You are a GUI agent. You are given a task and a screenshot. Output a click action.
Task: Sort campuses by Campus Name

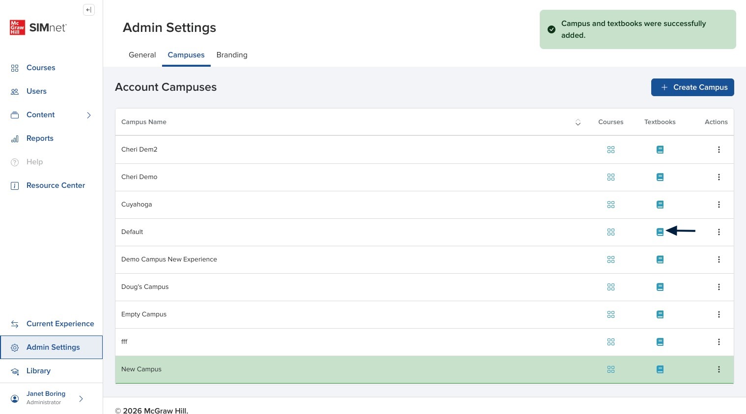click(578, 122)
